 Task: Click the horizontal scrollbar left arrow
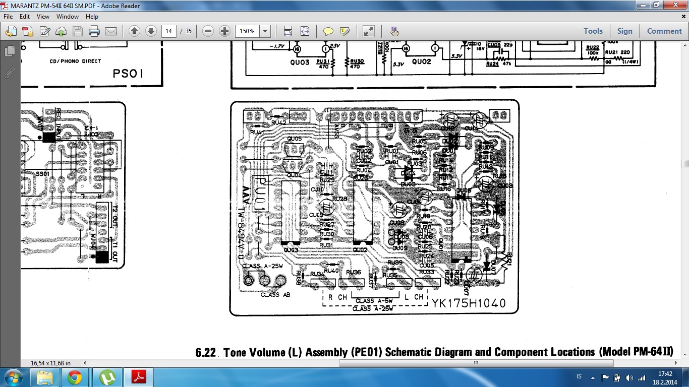(x=84, y=363)
